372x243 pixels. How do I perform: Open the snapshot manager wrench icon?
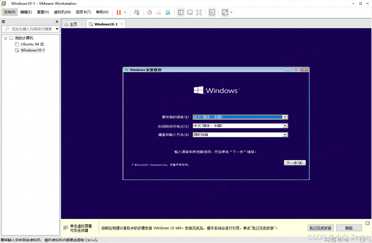pyautogui.click(x=168, y=12)
